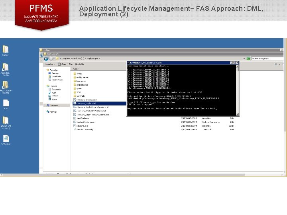The width and height of the screenshot is (287, 215).
Task: Select SendSMS.exe in file list
Action: [81, 126]
